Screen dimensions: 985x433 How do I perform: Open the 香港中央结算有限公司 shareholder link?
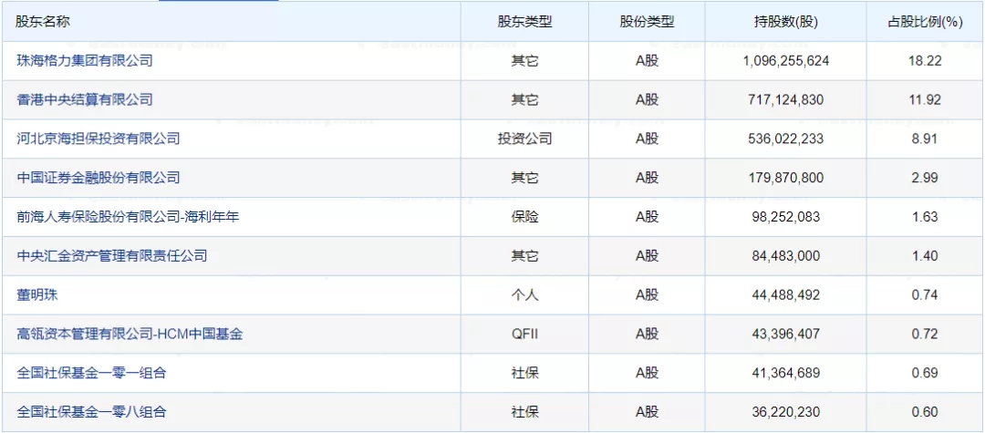point(85,99)
